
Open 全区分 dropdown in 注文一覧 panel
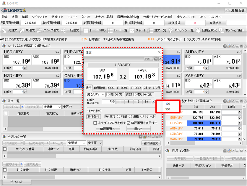72,107
